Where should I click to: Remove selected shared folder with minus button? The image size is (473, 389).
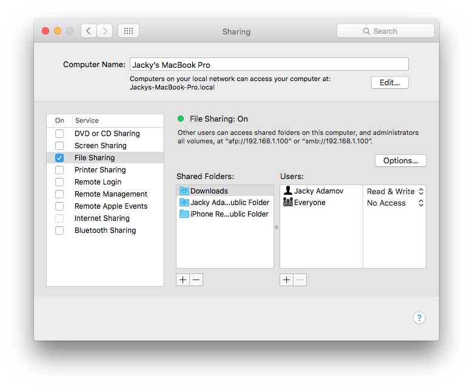point(196,279)
